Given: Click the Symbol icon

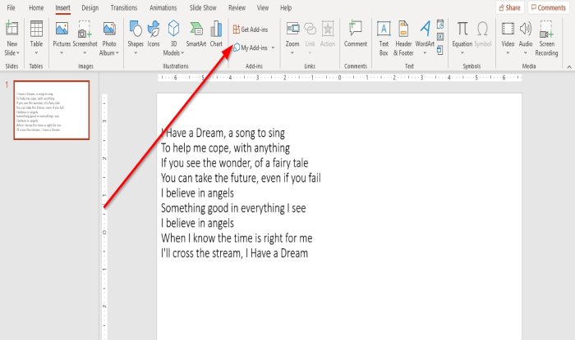Looking at the screenshot, I should [x=482, y=29].
